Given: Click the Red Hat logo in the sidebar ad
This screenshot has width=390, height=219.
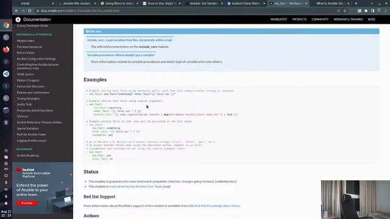Looking at the screenshot, I should (19, 170).
